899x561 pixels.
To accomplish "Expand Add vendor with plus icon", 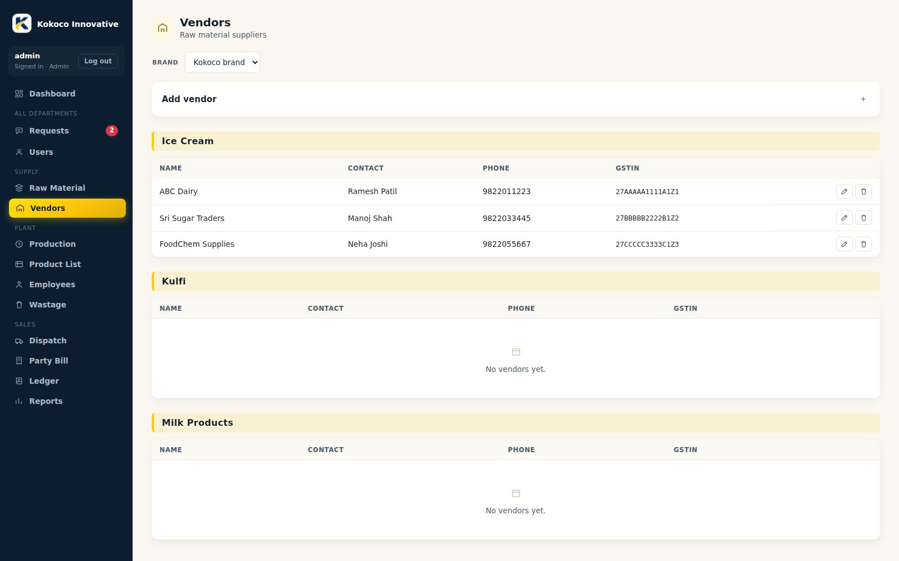I will click(863, 99).
